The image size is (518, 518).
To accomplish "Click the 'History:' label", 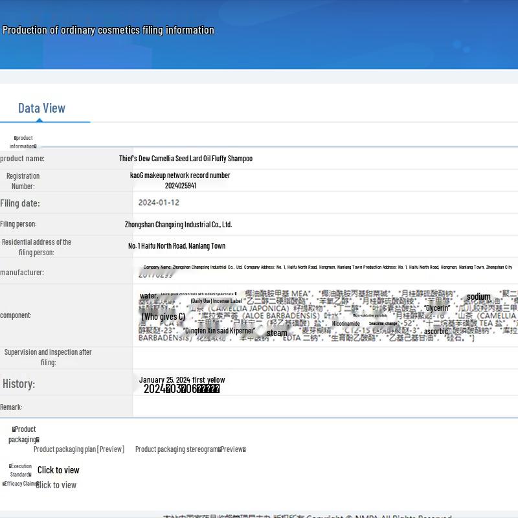I will click(19, 384).
